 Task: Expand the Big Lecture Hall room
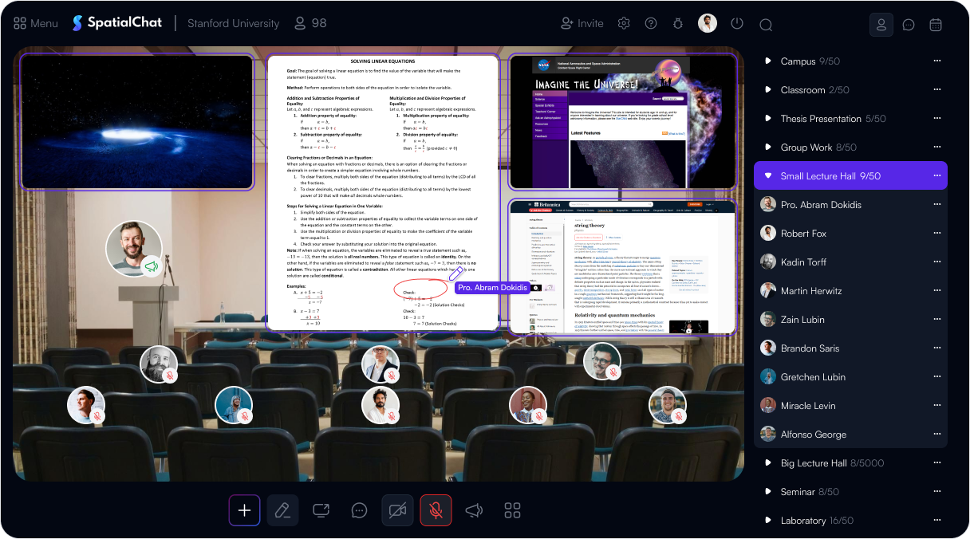767,462
